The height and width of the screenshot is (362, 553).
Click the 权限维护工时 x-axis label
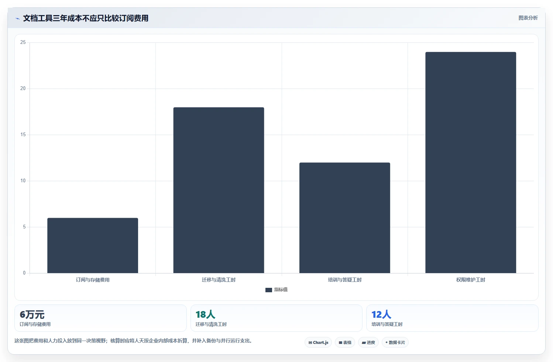point(471,280)
